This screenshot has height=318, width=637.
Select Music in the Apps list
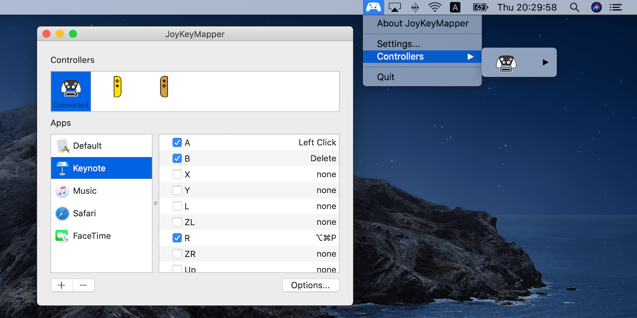point(102,191)
